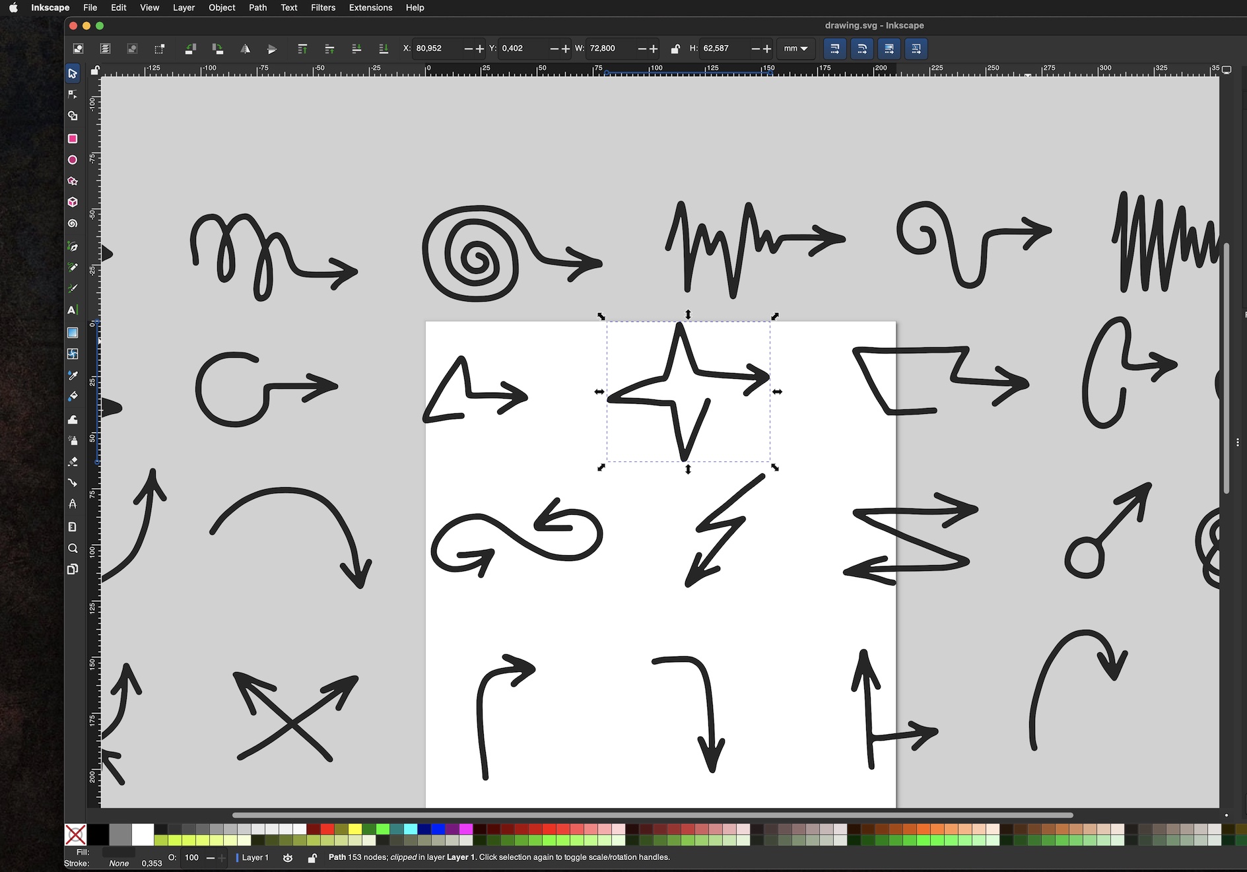Select the Rectangle tool

tap(73, 139)
